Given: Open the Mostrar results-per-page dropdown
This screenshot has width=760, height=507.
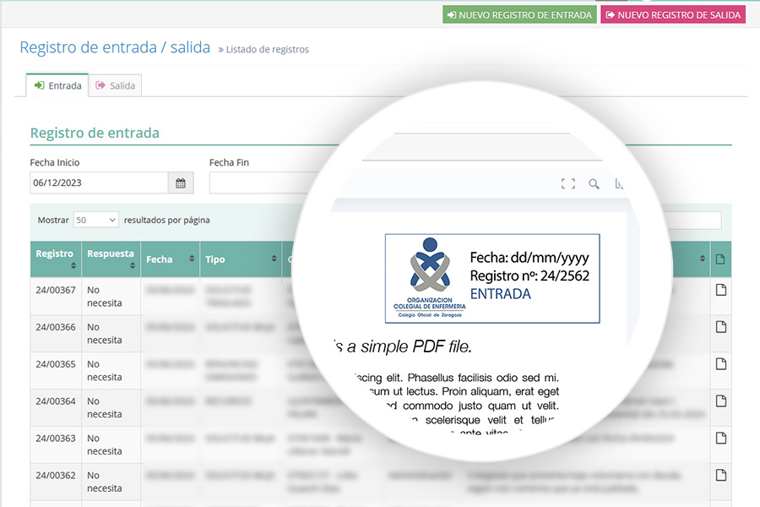Looking at the screenshot, I should [x=96, y=220].
